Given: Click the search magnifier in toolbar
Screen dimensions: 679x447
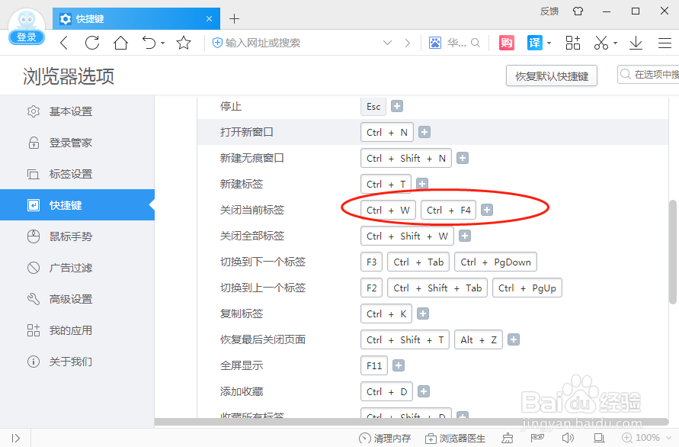Looking at the screenshot, I should coord(476,43).
